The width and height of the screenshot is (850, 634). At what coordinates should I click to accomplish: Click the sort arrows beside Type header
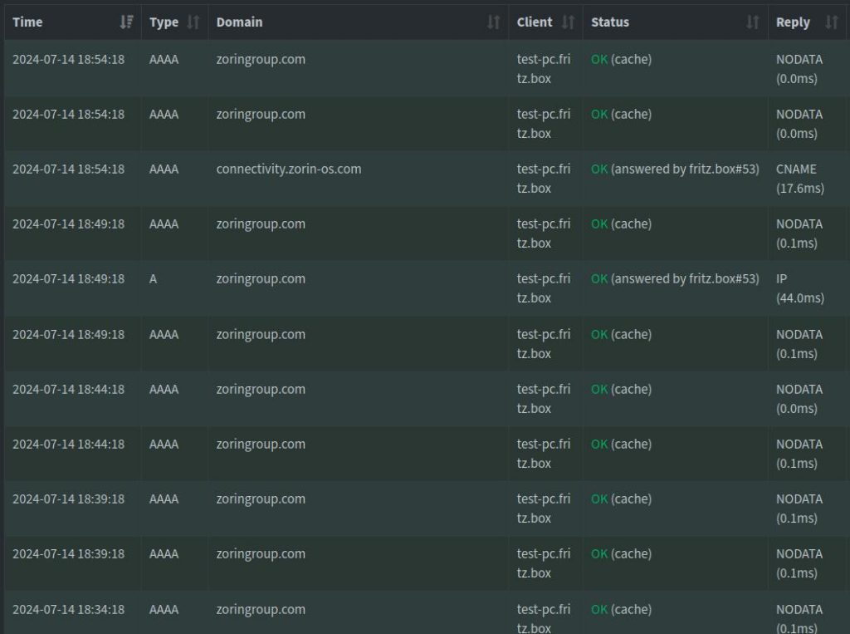click(193, 22)
